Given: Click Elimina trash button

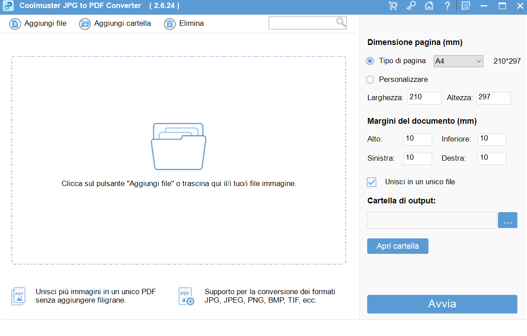Looking at the screenshot, I should [x=184, y=24].
